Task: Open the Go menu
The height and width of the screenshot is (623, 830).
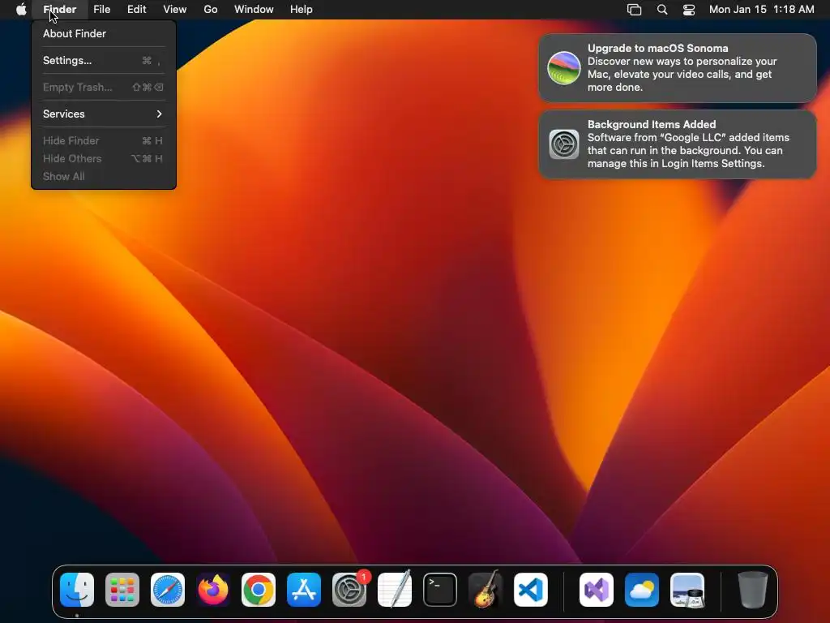Action: click(x=211, y=9)
